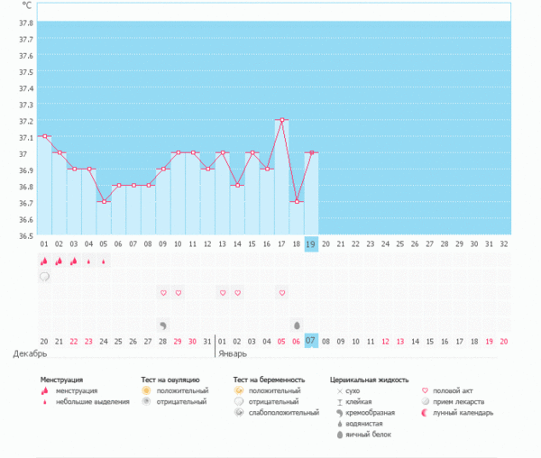Click the egg white fluid icon on day 18
541x458 pixels.
(x=297, y=325)
